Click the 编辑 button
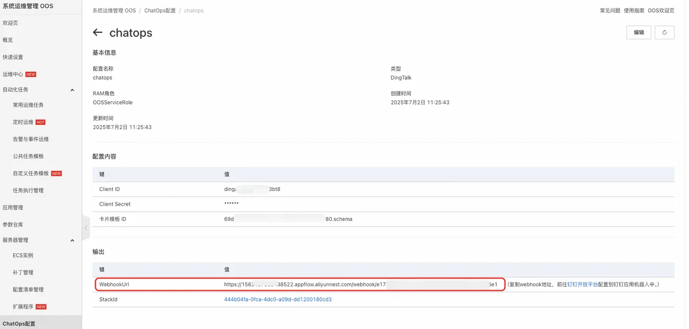This screenshot has width=689, height=329. coord(639,32)
